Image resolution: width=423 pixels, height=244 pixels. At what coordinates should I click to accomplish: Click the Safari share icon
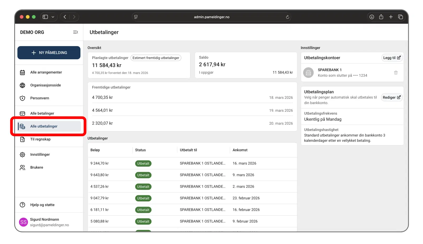pyautogui.click(x=381, y=17)
